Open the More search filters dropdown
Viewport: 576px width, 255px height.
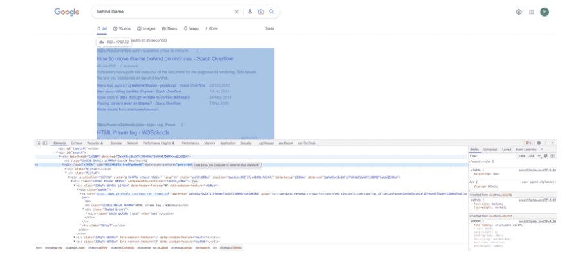click(211, 28)
